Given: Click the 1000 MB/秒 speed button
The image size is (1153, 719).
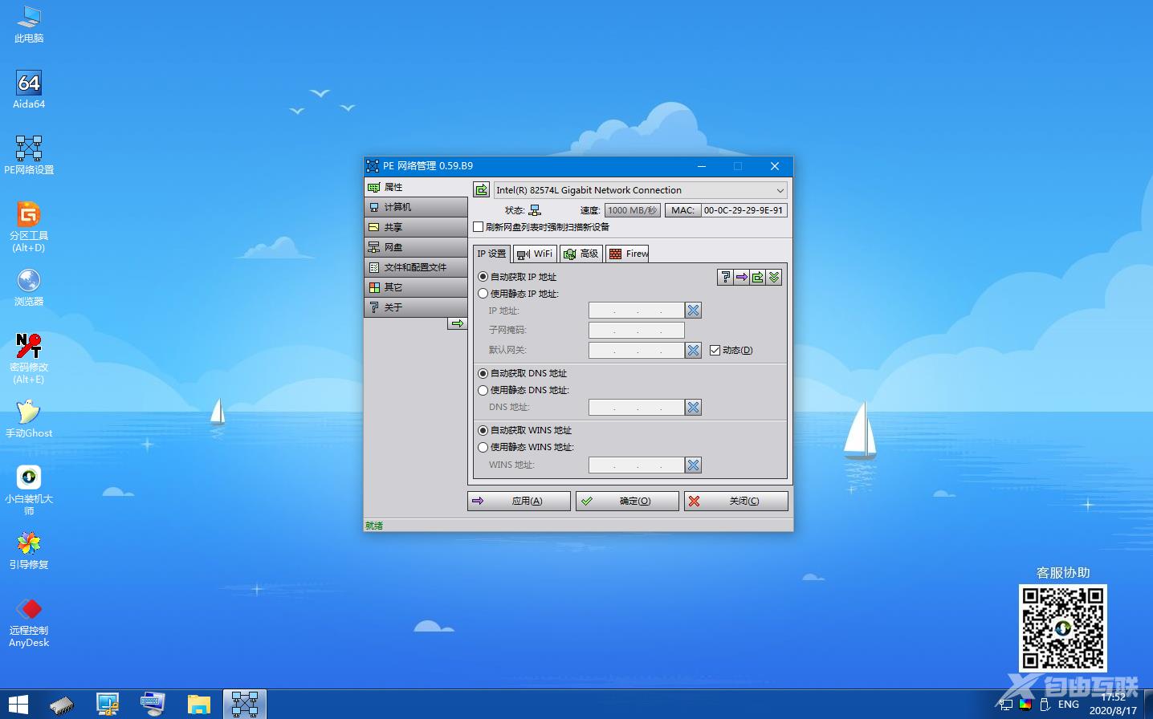Looking at the screenshot, I should pyautogui.click(x=633, y=210).
